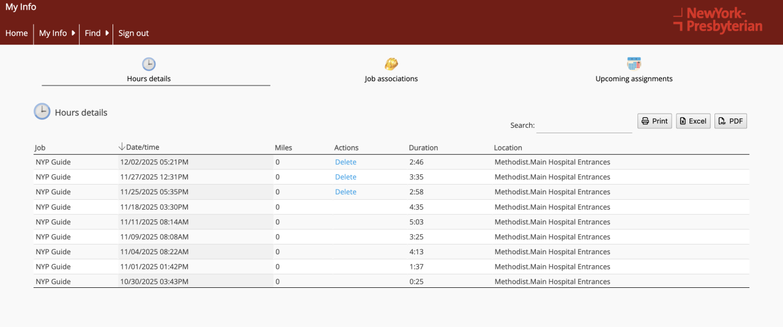Click the Upcoming assignments calendar icon
783x327 pixels.
point(634,64)
